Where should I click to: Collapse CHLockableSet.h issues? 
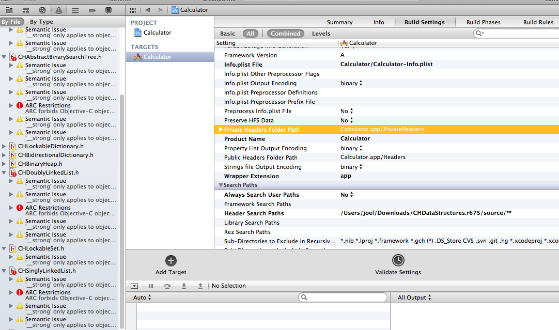pos(4,248)
